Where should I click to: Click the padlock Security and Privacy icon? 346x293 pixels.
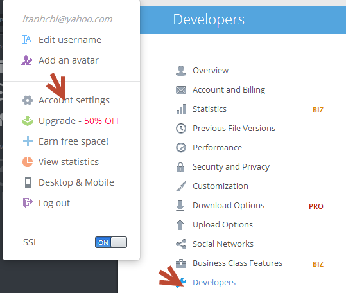pyautogui.click(x=180, y=167)
